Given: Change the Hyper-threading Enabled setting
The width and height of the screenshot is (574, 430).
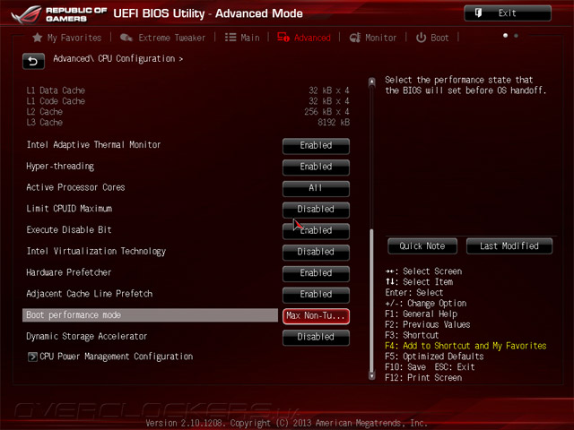Looking at the screenshot, I should [x=316, y=167].
